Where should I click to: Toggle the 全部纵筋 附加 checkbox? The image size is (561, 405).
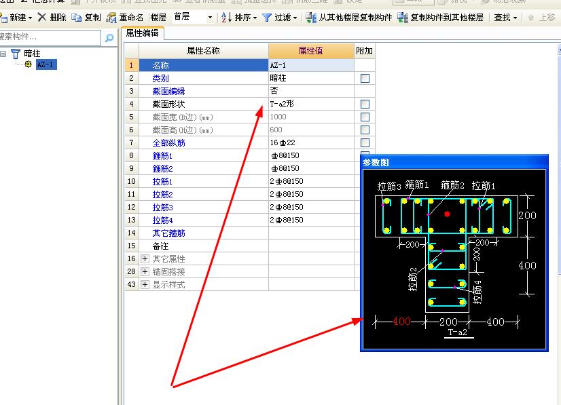pos(365,142)
